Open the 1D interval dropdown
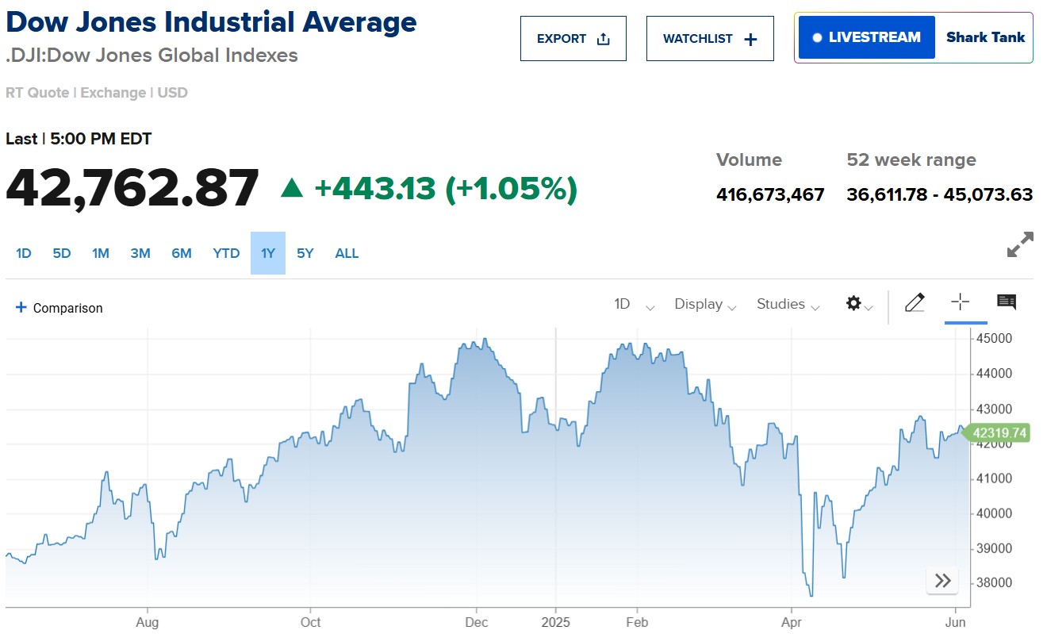The image size is (1047, 634). click(x=634, y=305)
